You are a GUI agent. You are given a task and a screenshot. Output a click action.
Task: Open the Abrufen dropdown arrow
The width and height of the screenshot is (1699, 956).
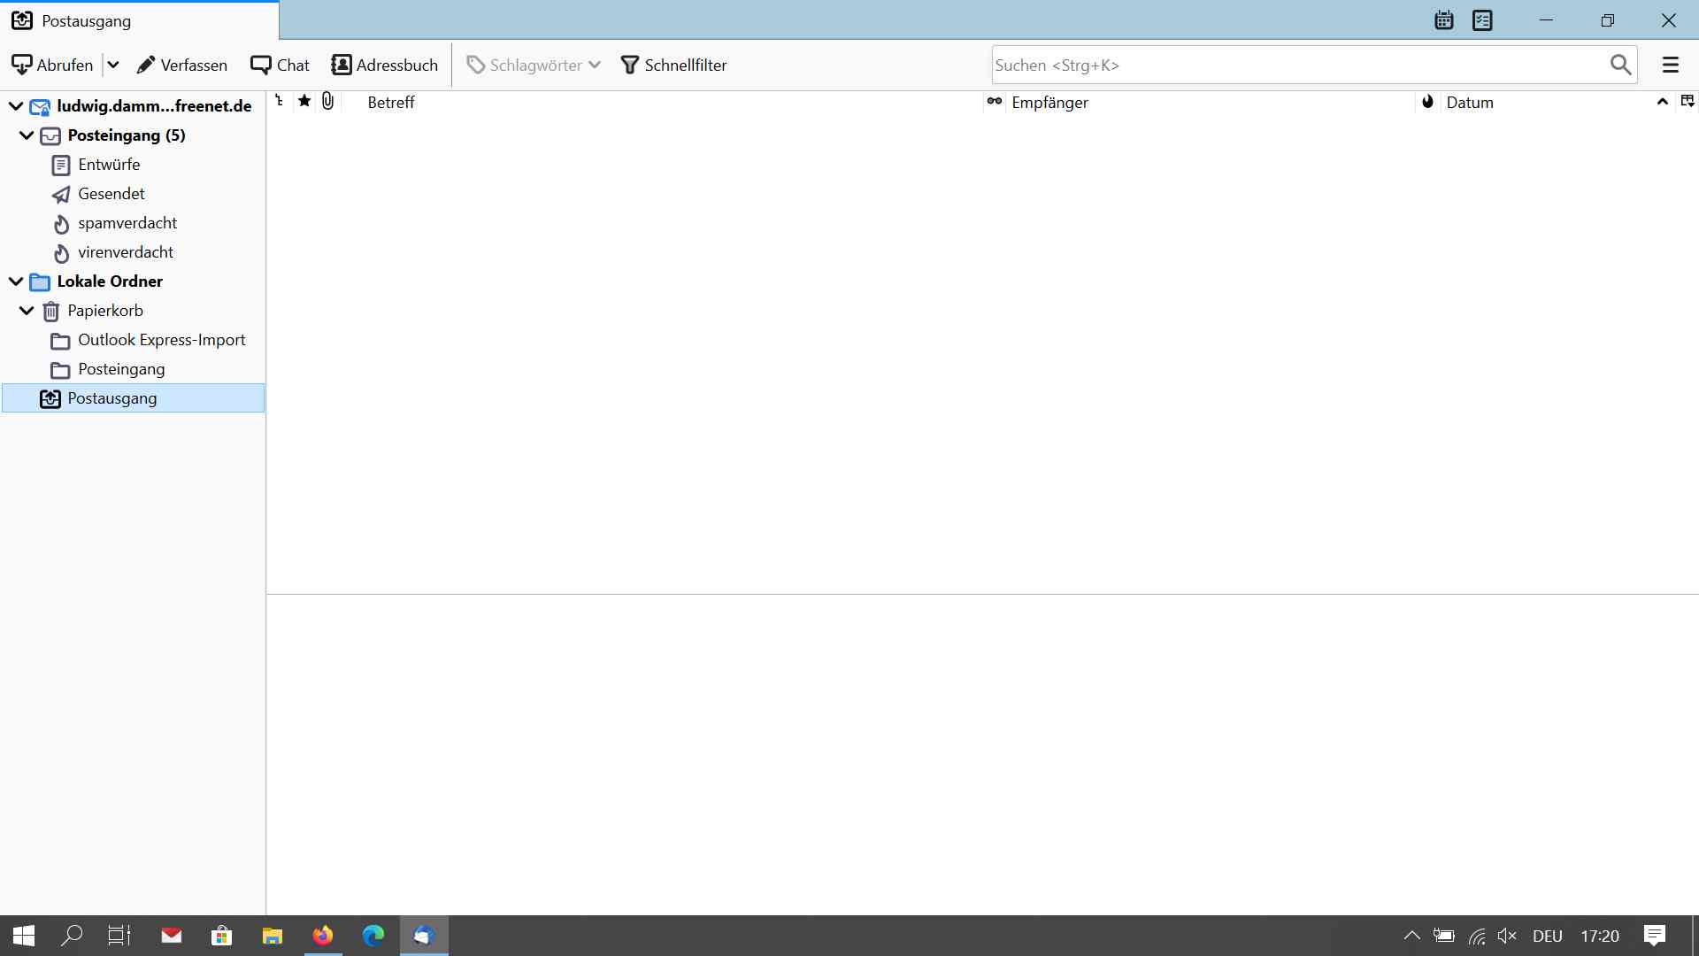click(113, 65)
